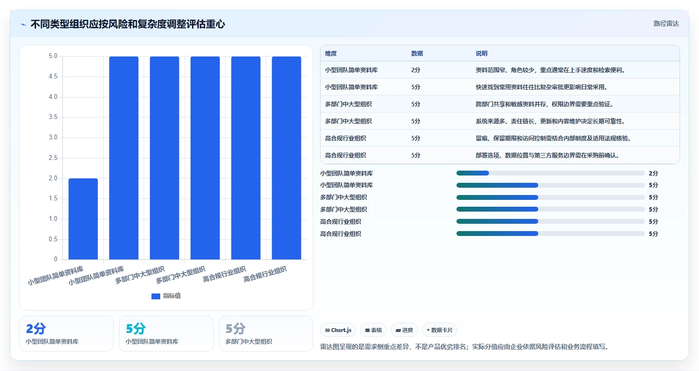The width and height of the screenshot is (699, 371).
Task: Select text '部署选项、数据位置与第三方服务边界需在采购前确认。'
Action: click(x=547, y=156)
